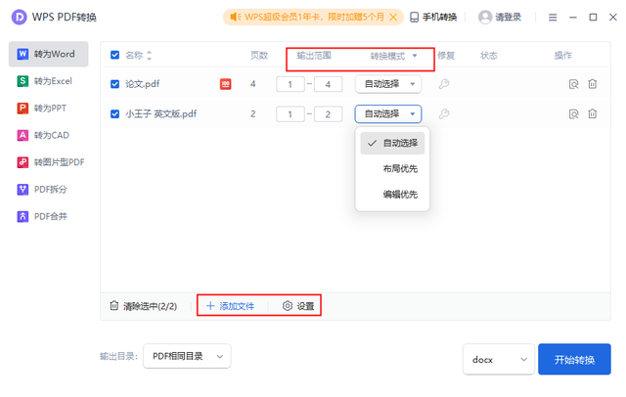Click 请登录 to log in
Viewport: 626px width, 397px height.
(500, 18)
